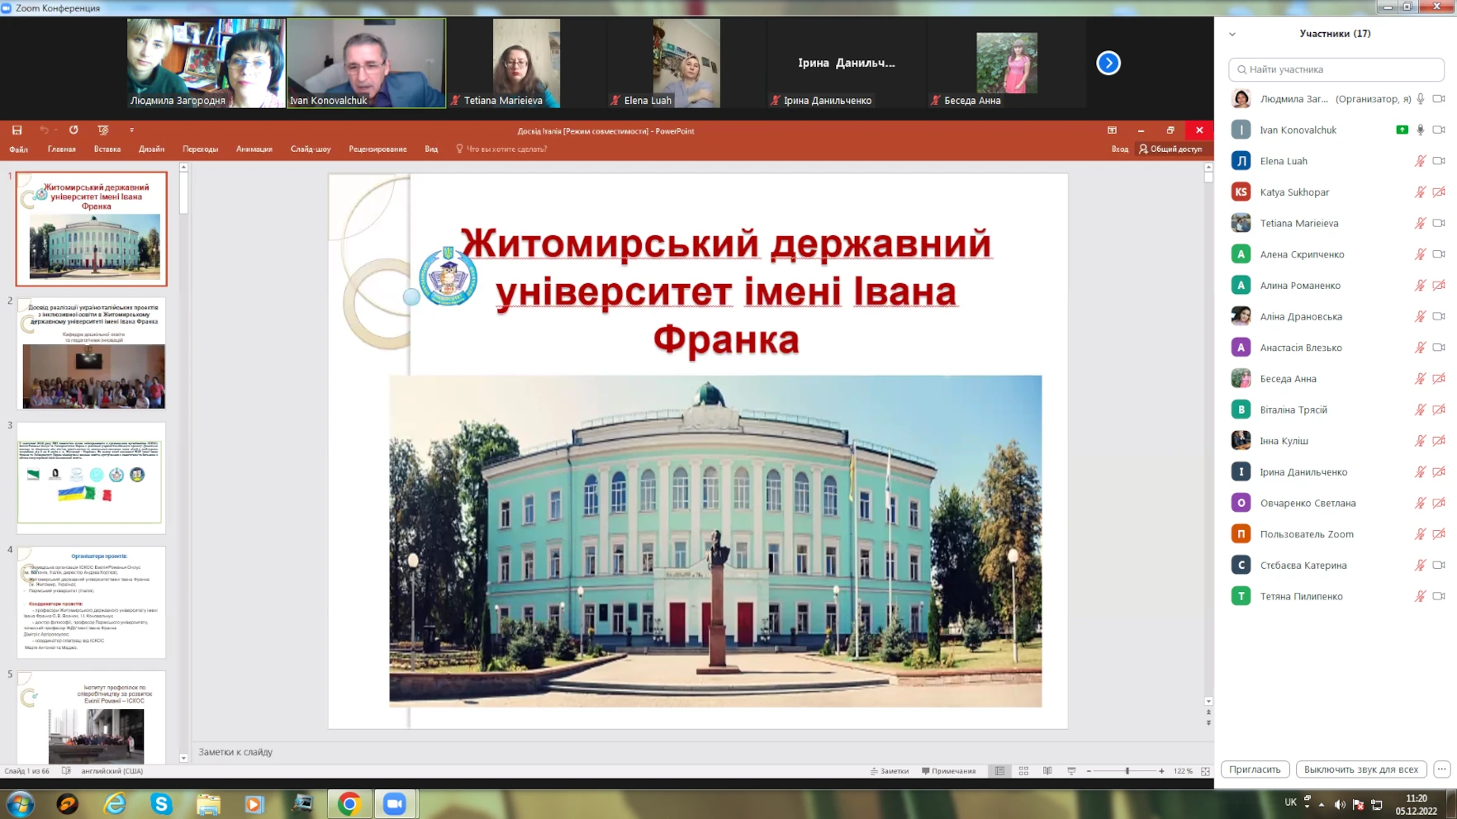
Task: Toggle Алина Романенко's camera-off icon
Action: click(x=1439, y=286)
